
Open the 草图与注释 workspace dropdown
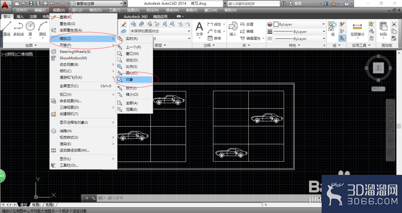(x=96, y=4)
